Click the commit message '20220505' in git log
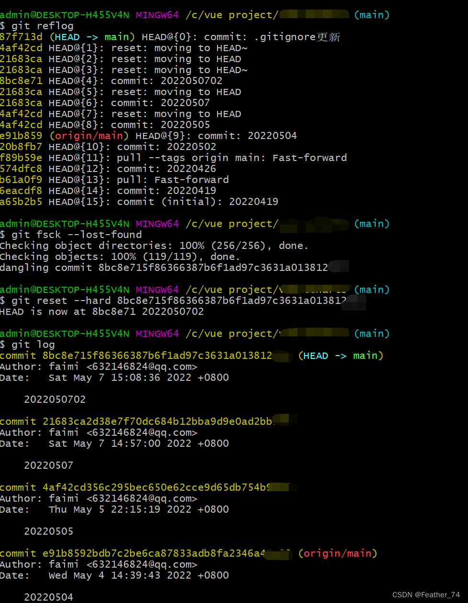Image resolution: width=468 pixels, height=603 pixels. (49, 531)
